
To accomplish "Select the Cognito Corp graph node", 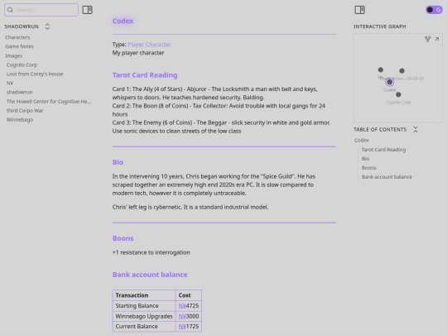I will [x=398, y=94].
